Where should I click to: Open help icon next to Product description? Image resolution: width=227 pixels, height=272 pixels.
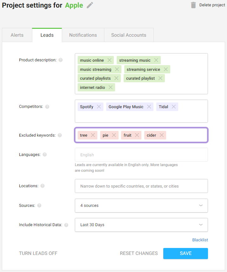coord(61,60)
